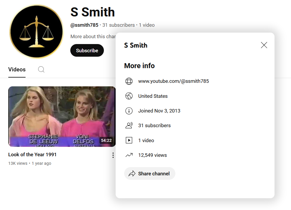Click the play icon beside 1 video
Screen dimensions: 291x210
[x=129, y=140]
